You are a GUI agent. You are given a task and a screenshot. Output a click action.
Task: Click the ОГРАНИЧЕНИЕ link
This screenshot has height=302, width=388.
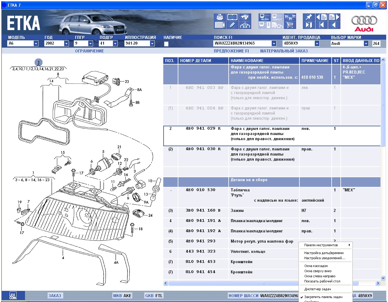[x=89, y=51]
